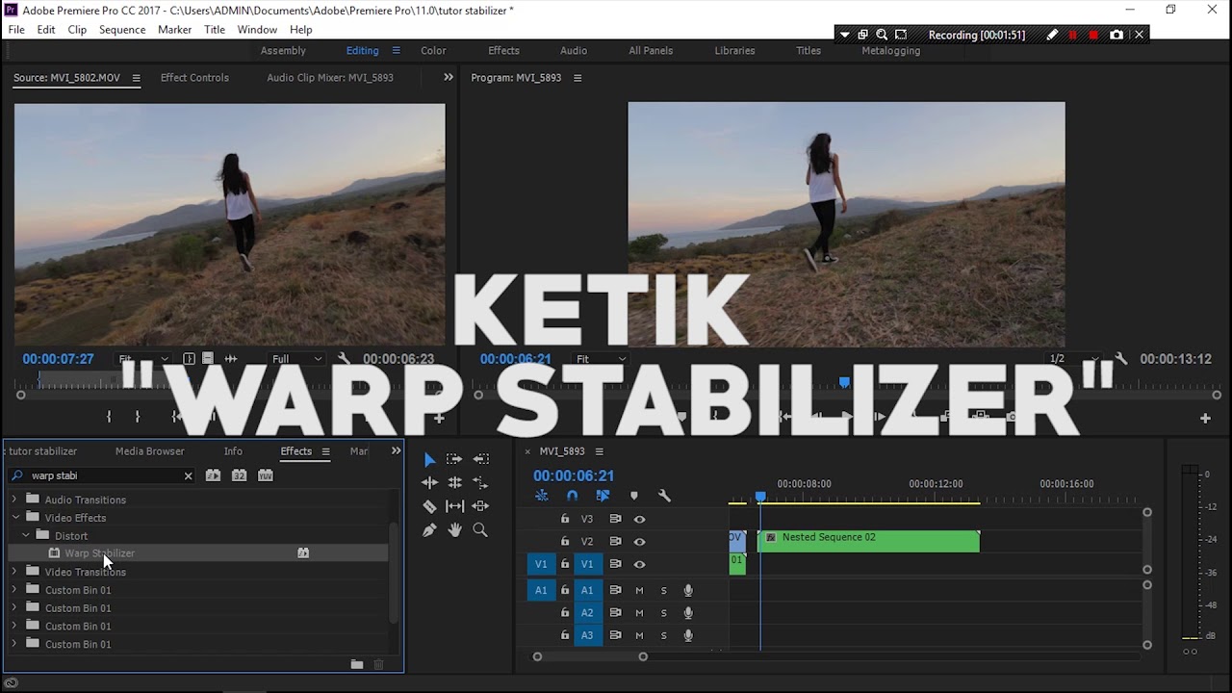Open the Effects panel menu
Viewport: 1232px width, 693px height.
click(x=325, y=451)
